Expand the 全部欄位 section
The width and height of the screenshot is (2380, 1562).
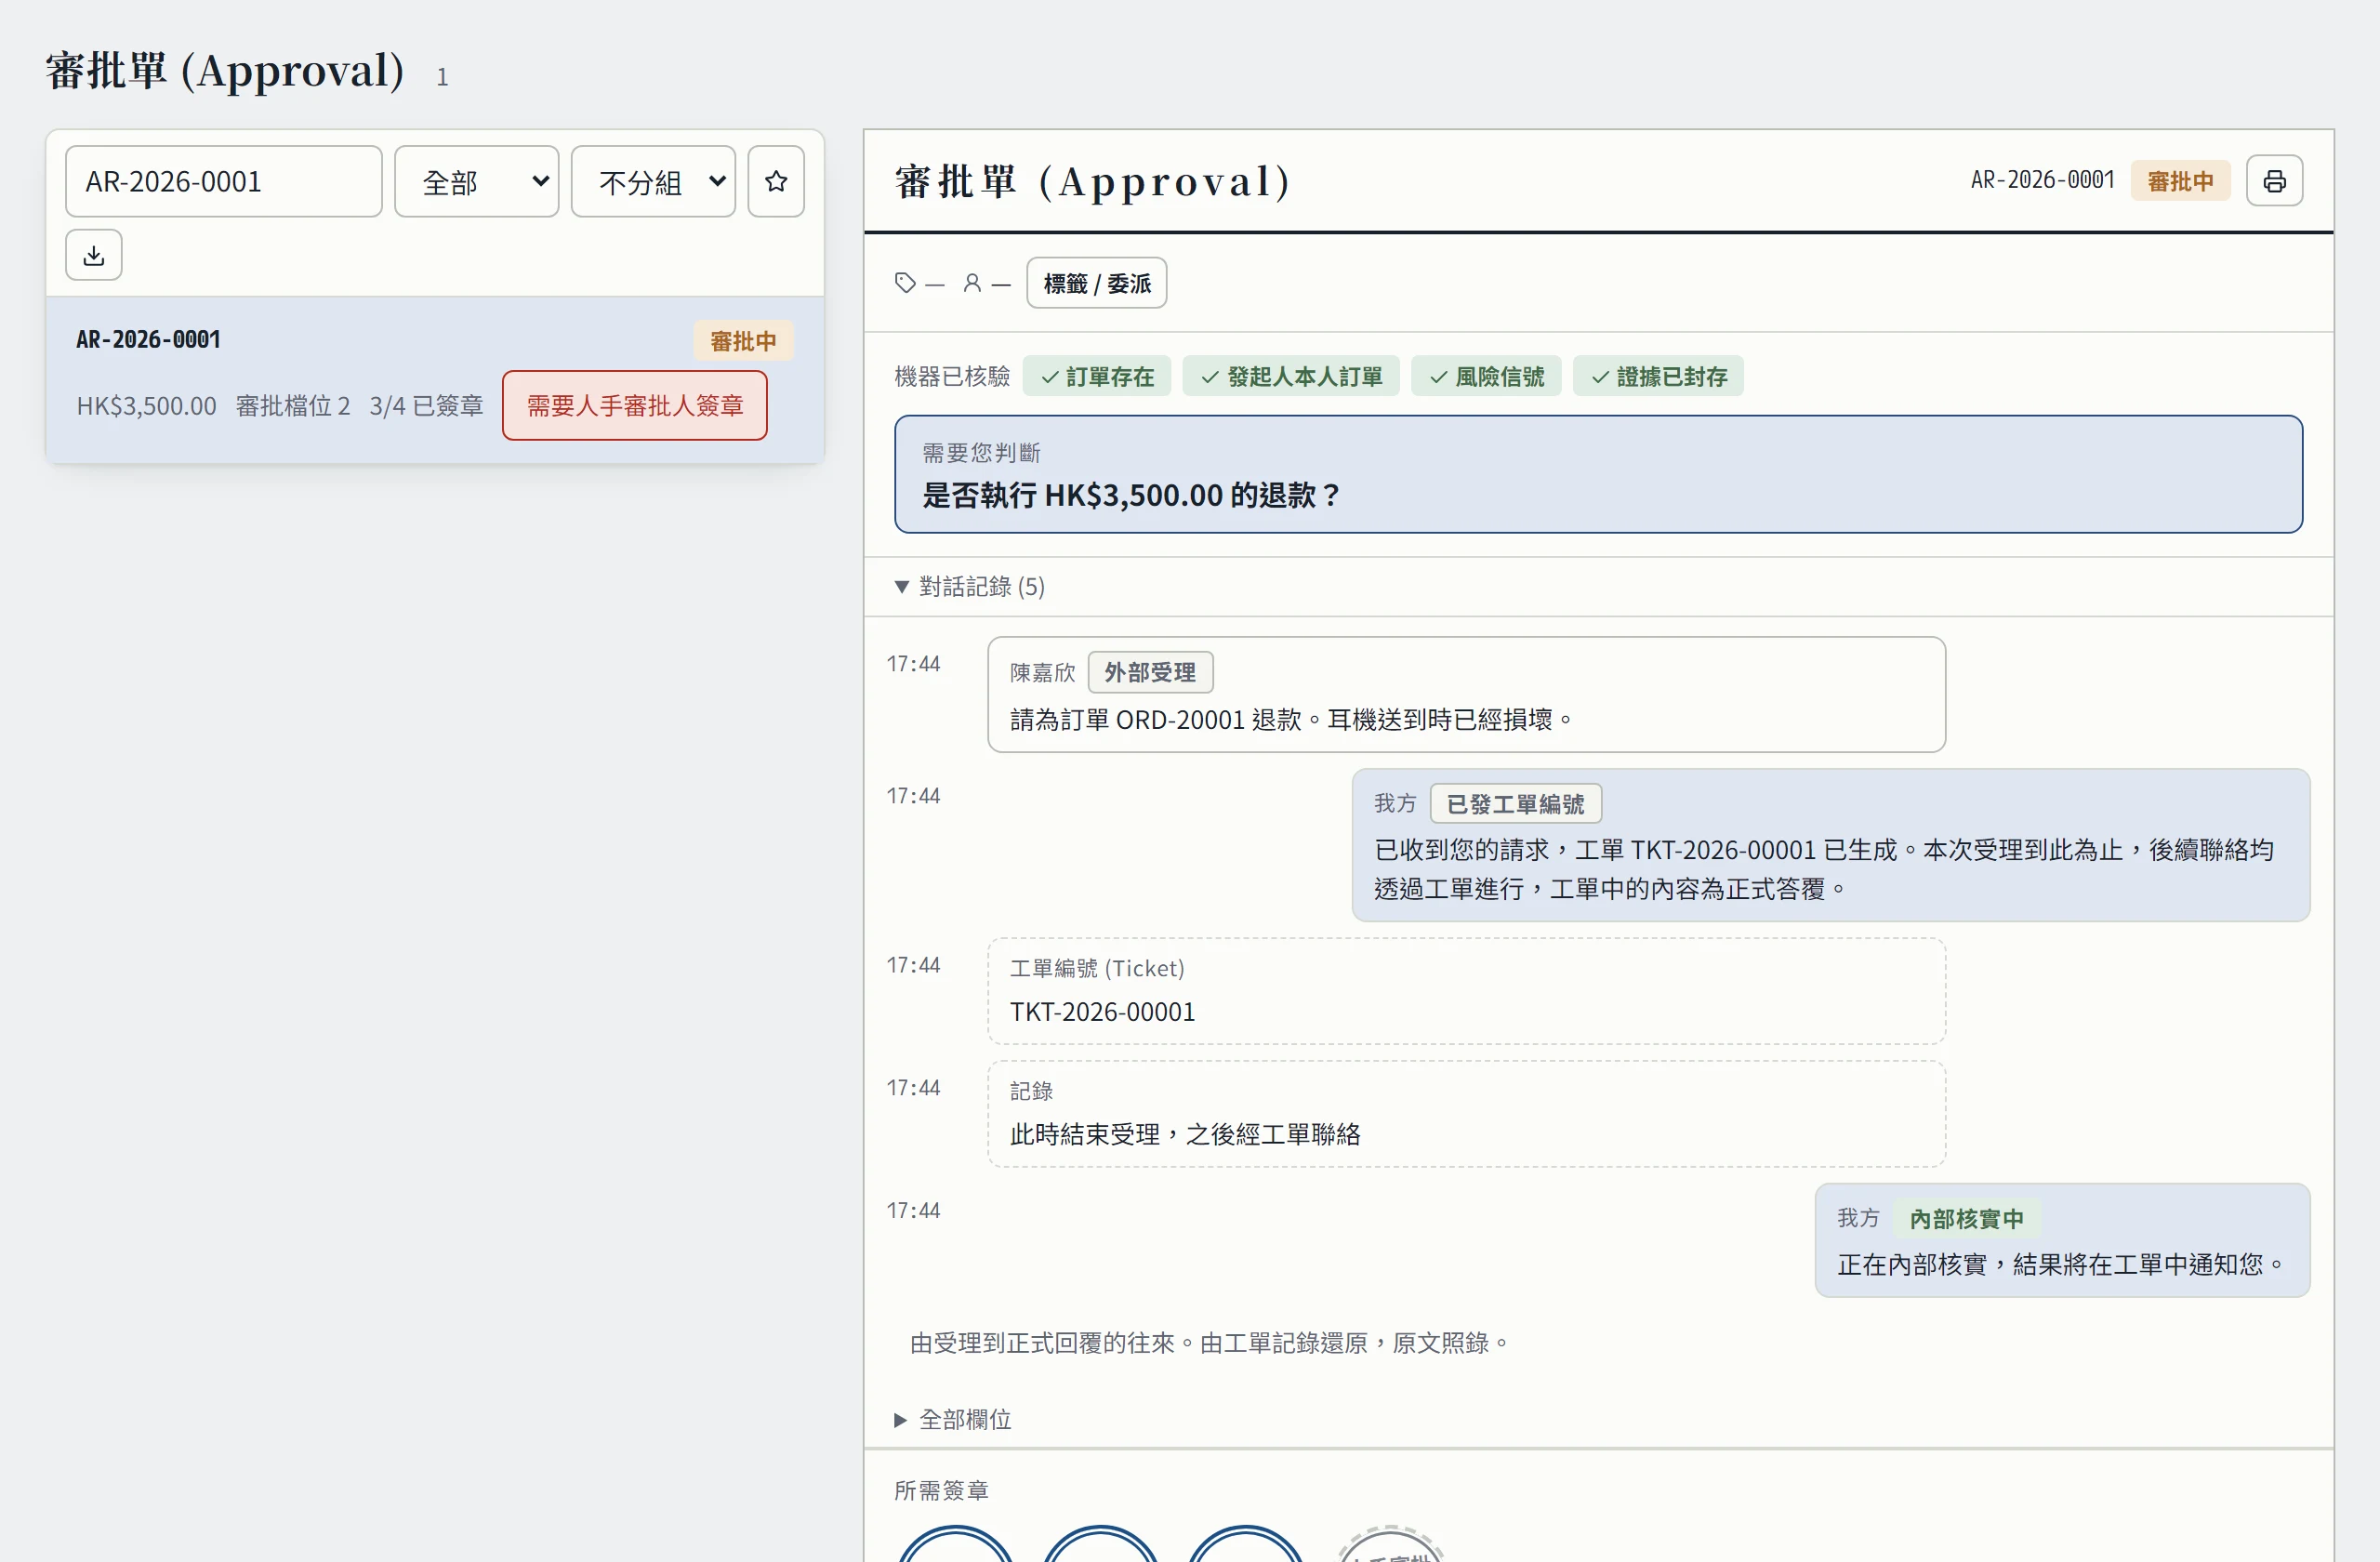point(953,1419)
